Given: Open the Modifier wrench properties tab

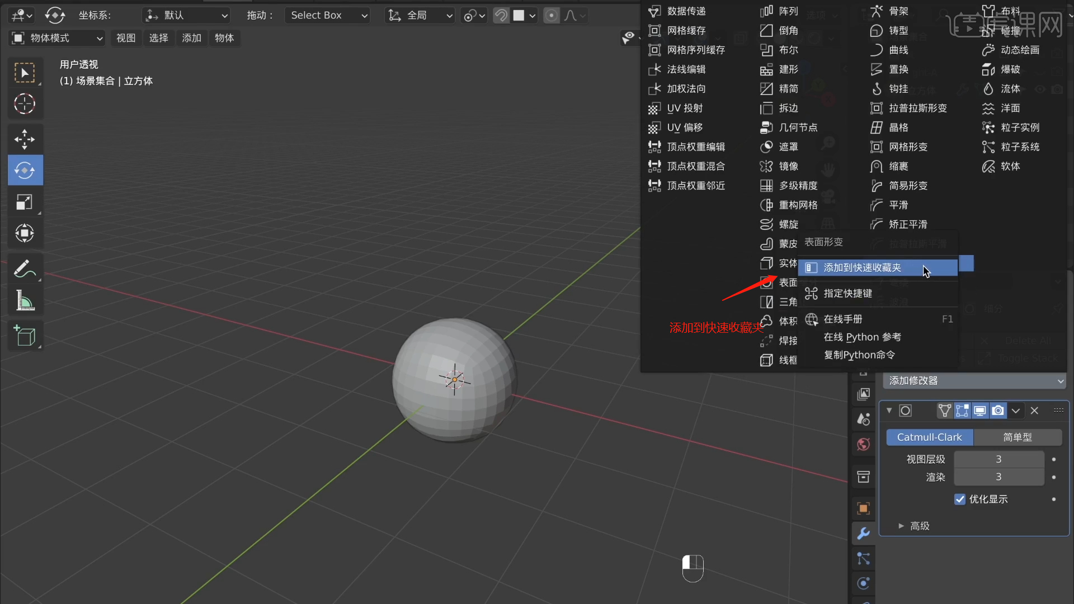Looking at the screenshot, I should pos(863,534).
